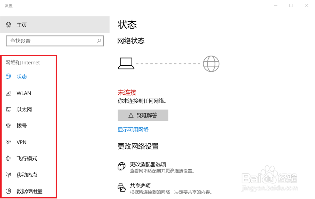315x199 pixels.
Task: Switch to the 状态 page
Action: point(22,77)
